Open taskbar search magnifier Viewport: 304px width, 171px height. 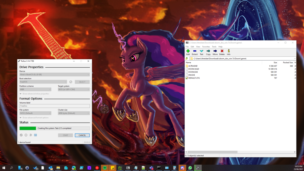tap(12, 168)
